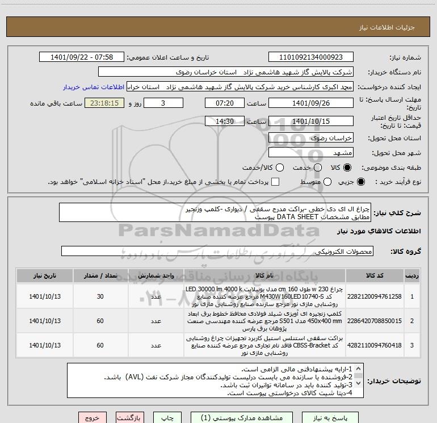Click the 'شهر محل تحویل' field showing مشهد

click(310, 153)
